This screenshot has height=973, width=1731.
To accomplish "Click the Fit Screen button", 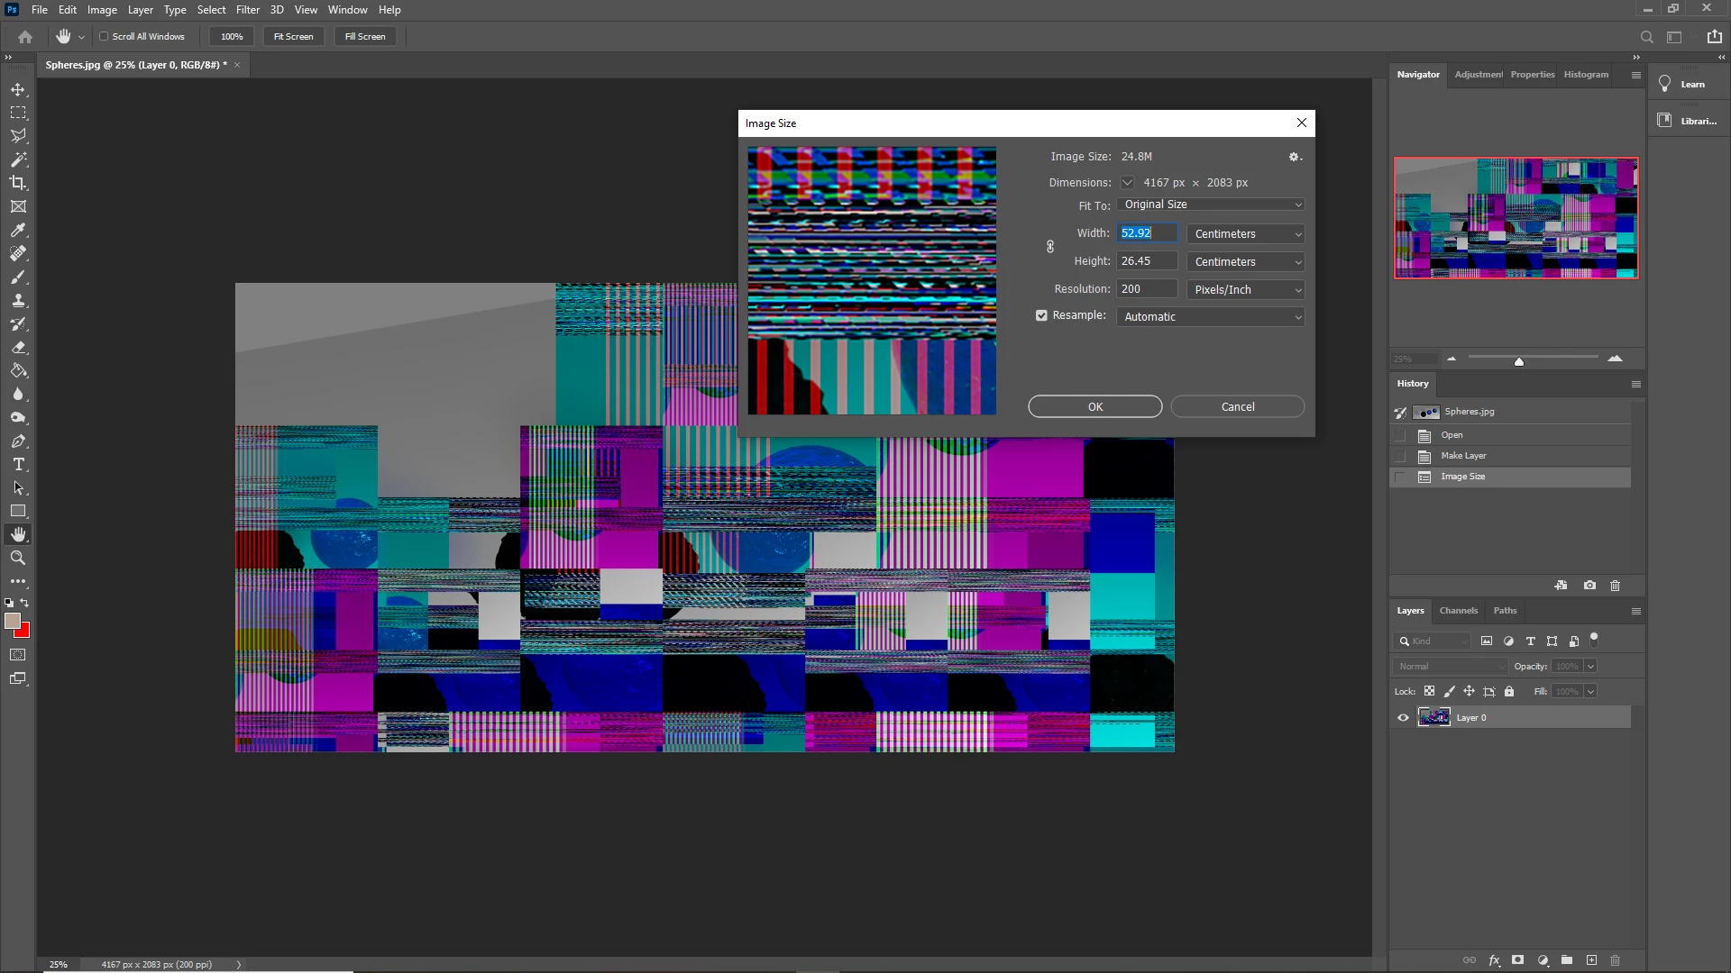I will pos(293,37).
